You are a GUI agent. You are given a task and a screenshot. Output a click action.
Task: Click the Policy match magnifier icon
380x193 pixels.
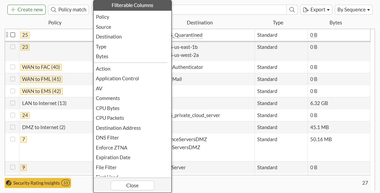point(54,10)
